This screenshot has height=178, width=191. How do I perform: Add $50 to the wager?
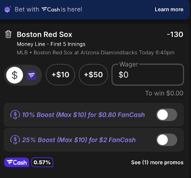[93, 75]
